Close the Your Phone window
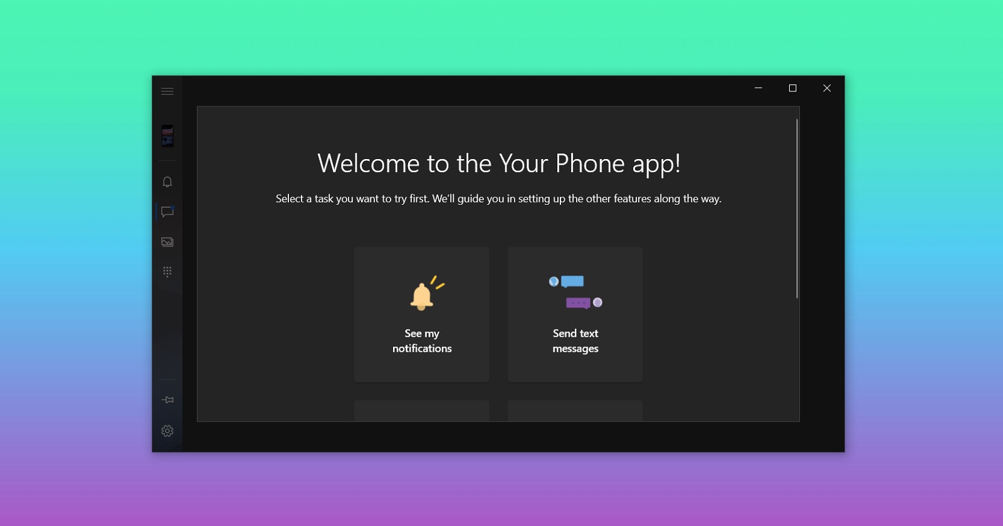Image resolution: width=1003 pixels, height=526 pixels. (x=827, y=88)
